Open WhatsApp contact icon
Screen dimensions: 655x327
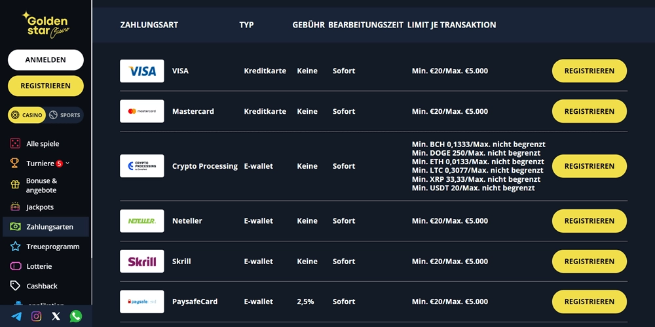pyautogui.click(x=76, y=317)
